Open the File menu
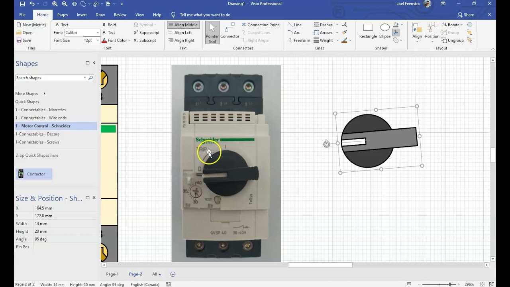The height and width of the screenshot is (287, 510). [22, 15]
